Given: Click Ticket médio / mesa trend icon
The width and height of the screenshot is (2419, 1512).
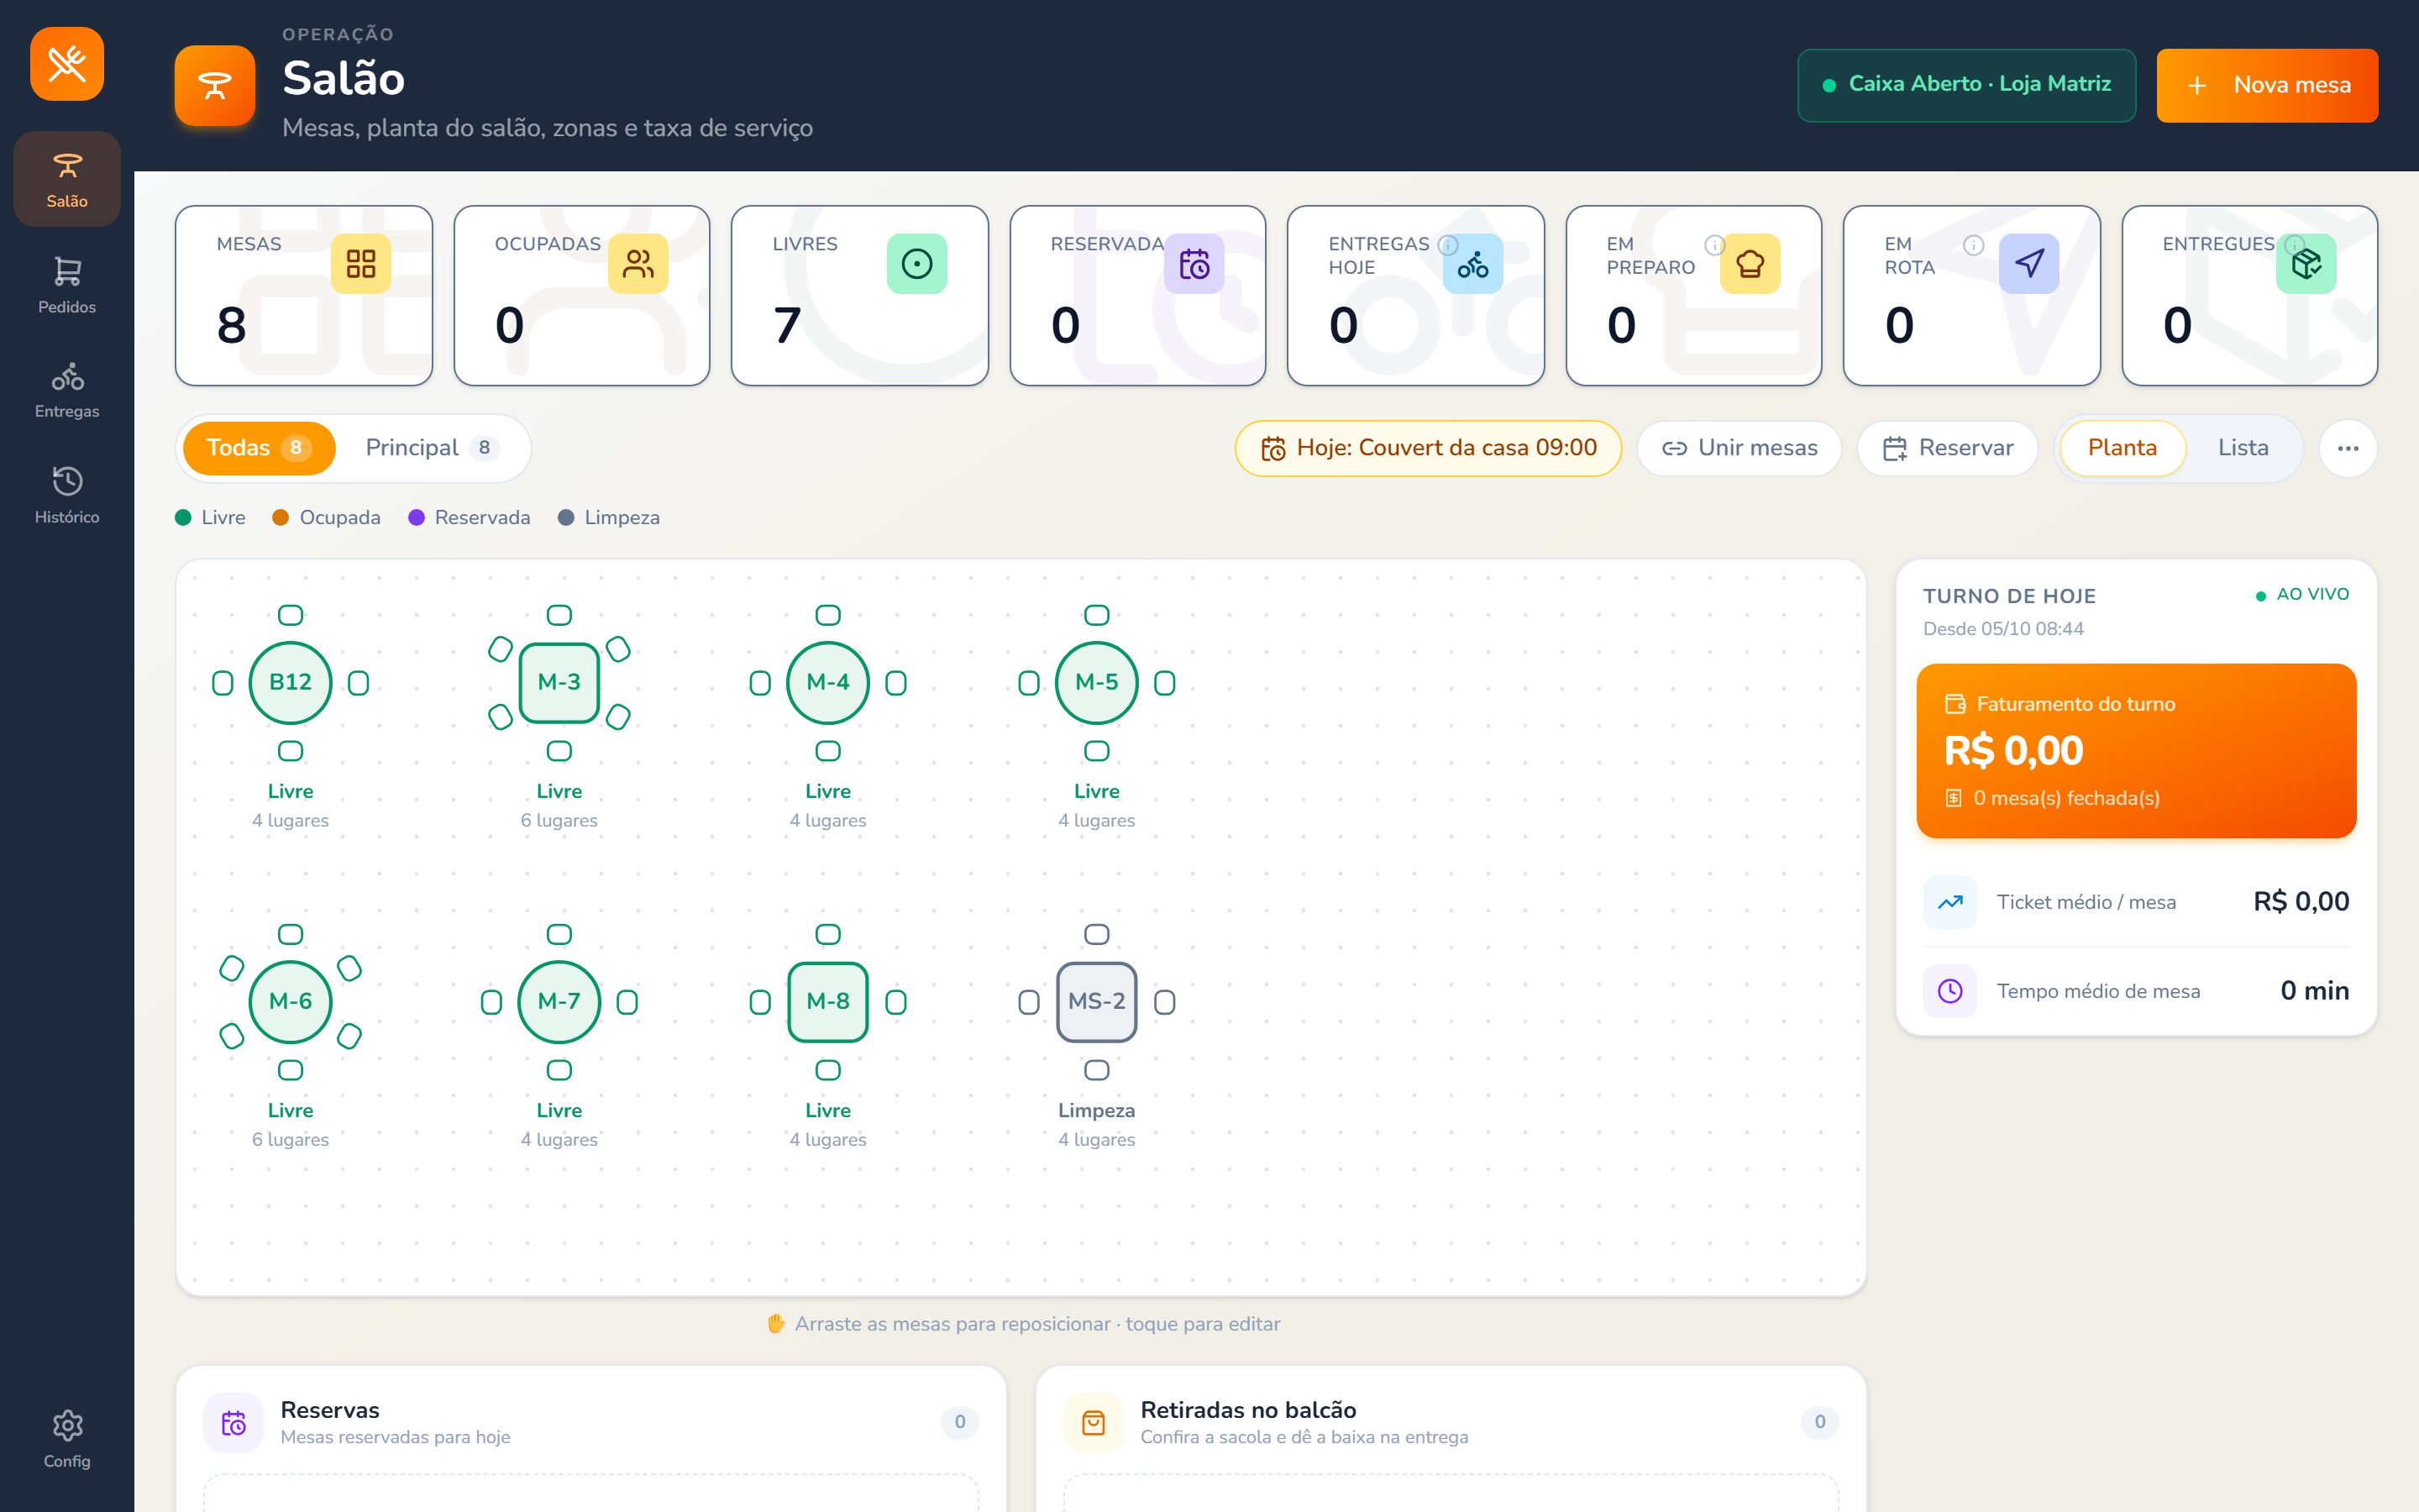Looking at the screenshot, I should click(1949, 902).
